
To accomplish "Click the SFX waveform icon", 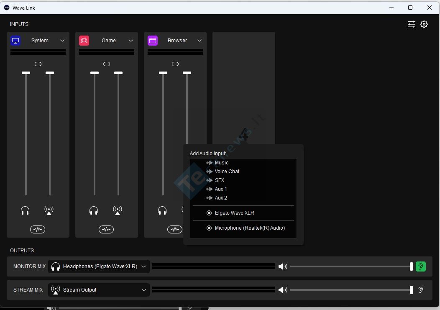I will click(209, 180).
